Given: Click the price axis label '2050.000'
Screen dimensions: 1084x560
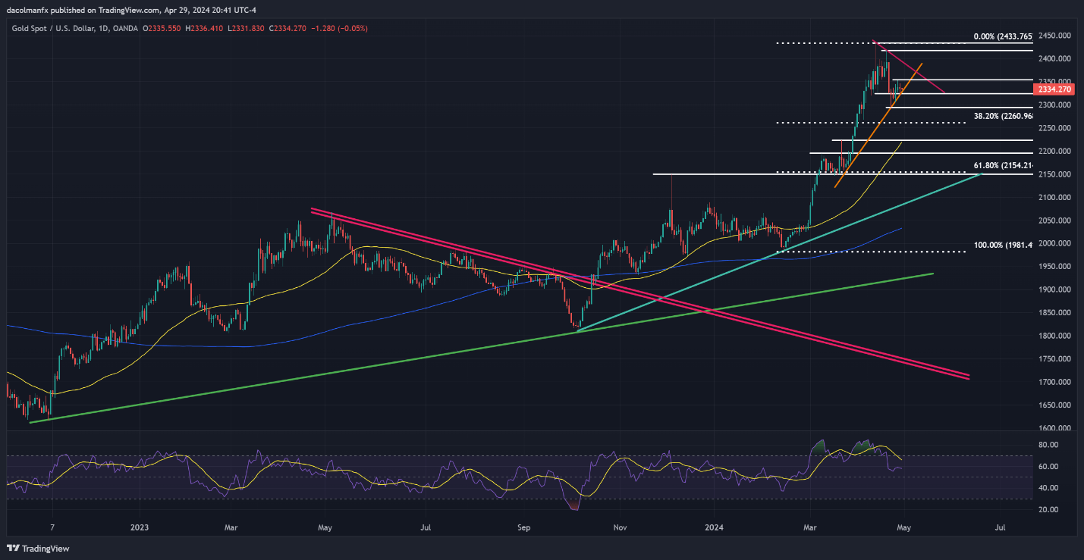Looking at the screenshot, I should pyautogui.click(x=1054, y=221).
